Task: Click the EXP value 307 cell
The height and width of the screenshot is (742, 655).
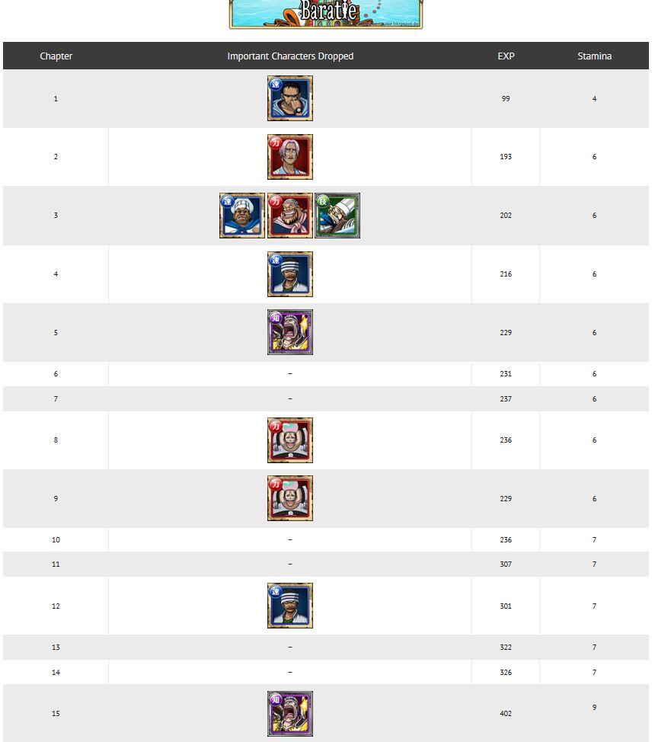Action: 506,564
